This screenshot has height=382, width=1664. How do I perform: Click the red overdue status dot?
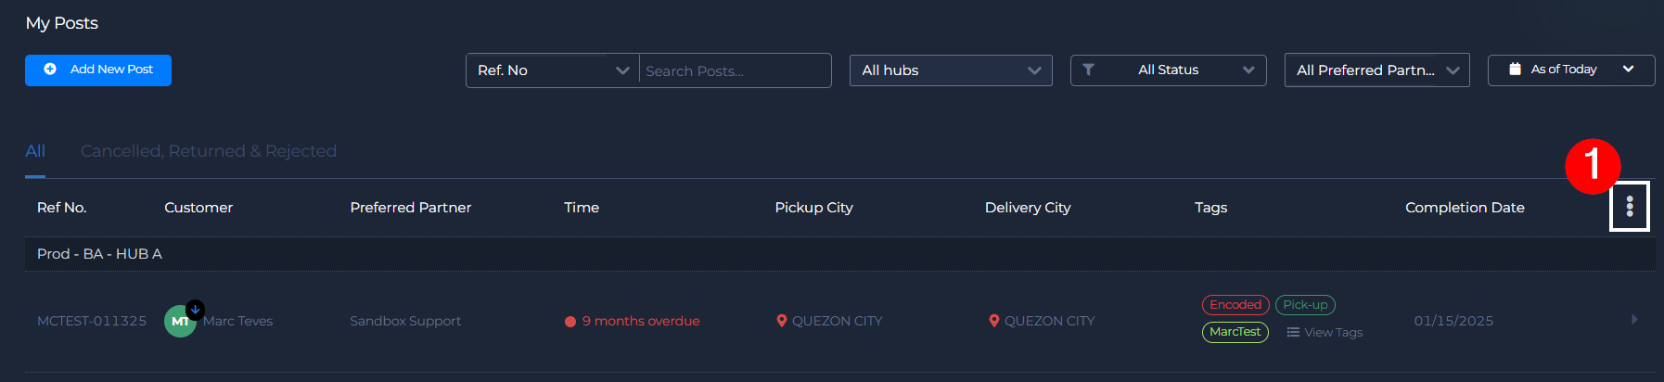[x=570, y=322]
